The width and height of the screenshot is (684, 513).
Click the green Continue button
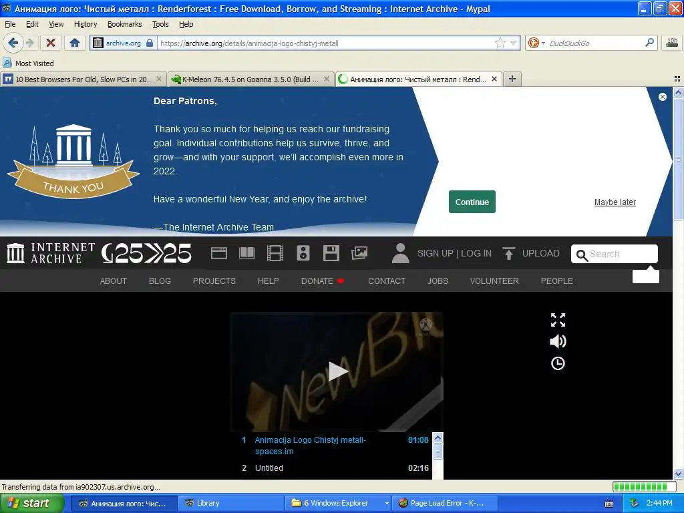472,202
